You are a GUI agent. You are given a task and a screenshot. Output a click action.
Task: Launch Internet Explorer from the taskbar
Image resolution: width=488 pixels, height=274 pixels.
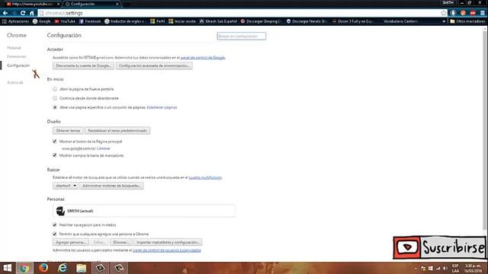(x=63, y=268)
